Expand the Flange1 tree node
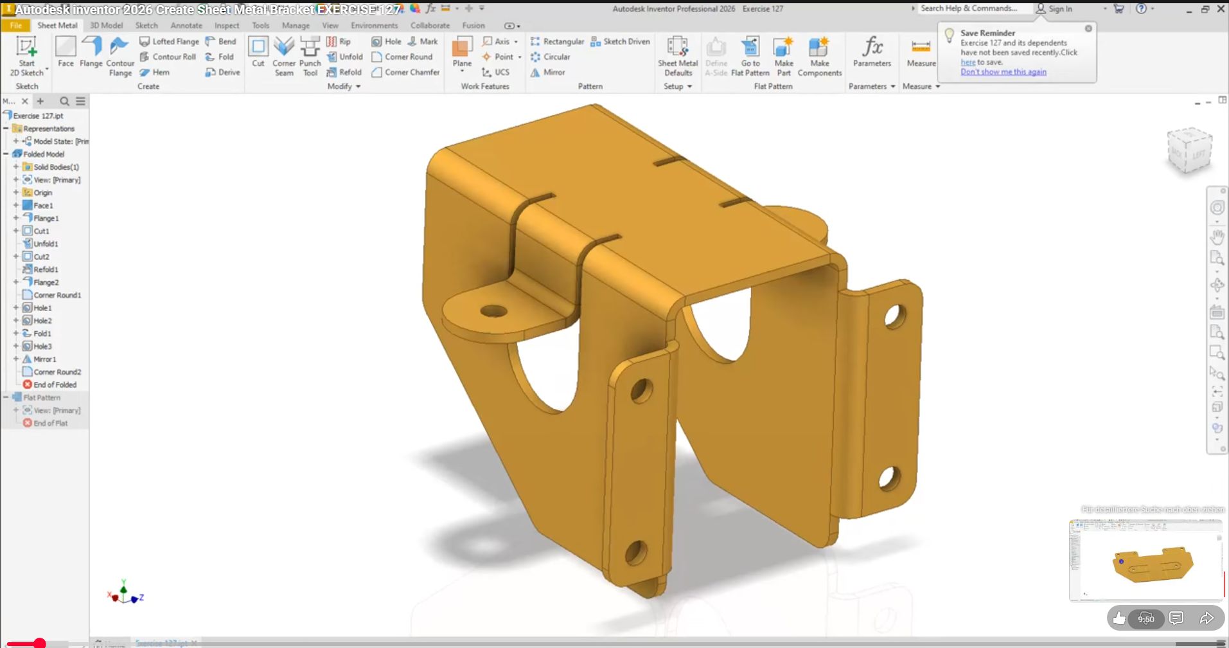 tap(16, 218)
